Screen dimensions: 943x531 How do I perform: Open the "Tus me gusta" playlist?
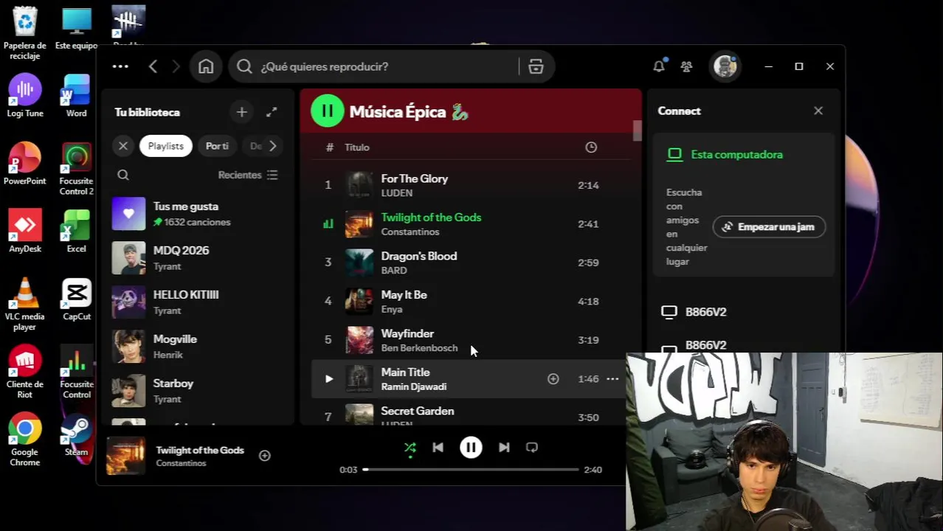(197, 214)
